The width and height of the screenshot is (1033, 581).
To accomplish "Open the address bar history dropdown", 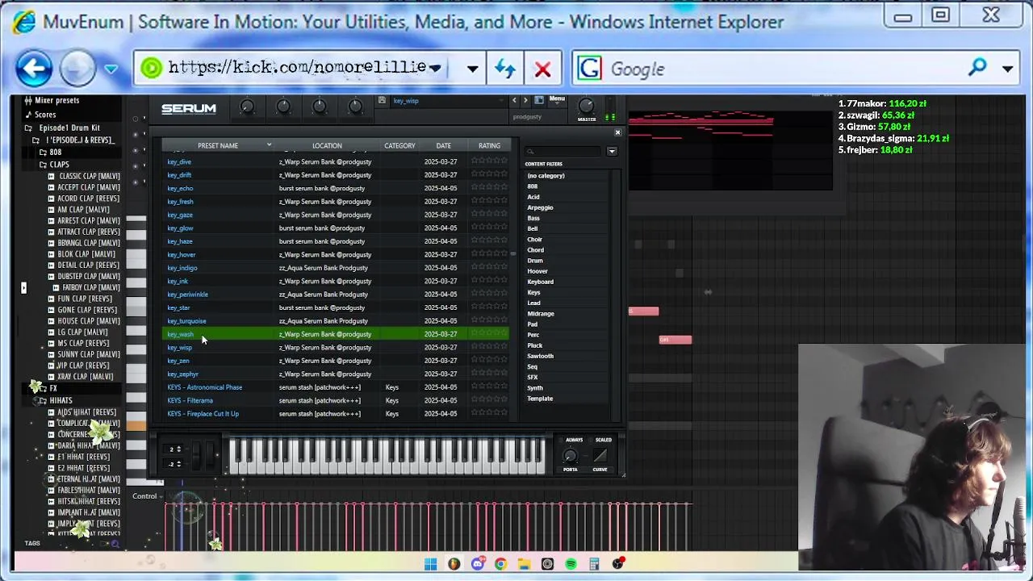I will pyautogui.click(x=472, y=69).
